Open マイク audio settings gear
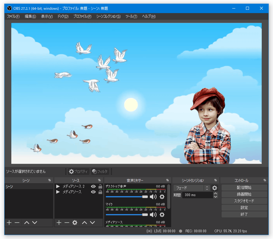 click(x=162, y=215)
